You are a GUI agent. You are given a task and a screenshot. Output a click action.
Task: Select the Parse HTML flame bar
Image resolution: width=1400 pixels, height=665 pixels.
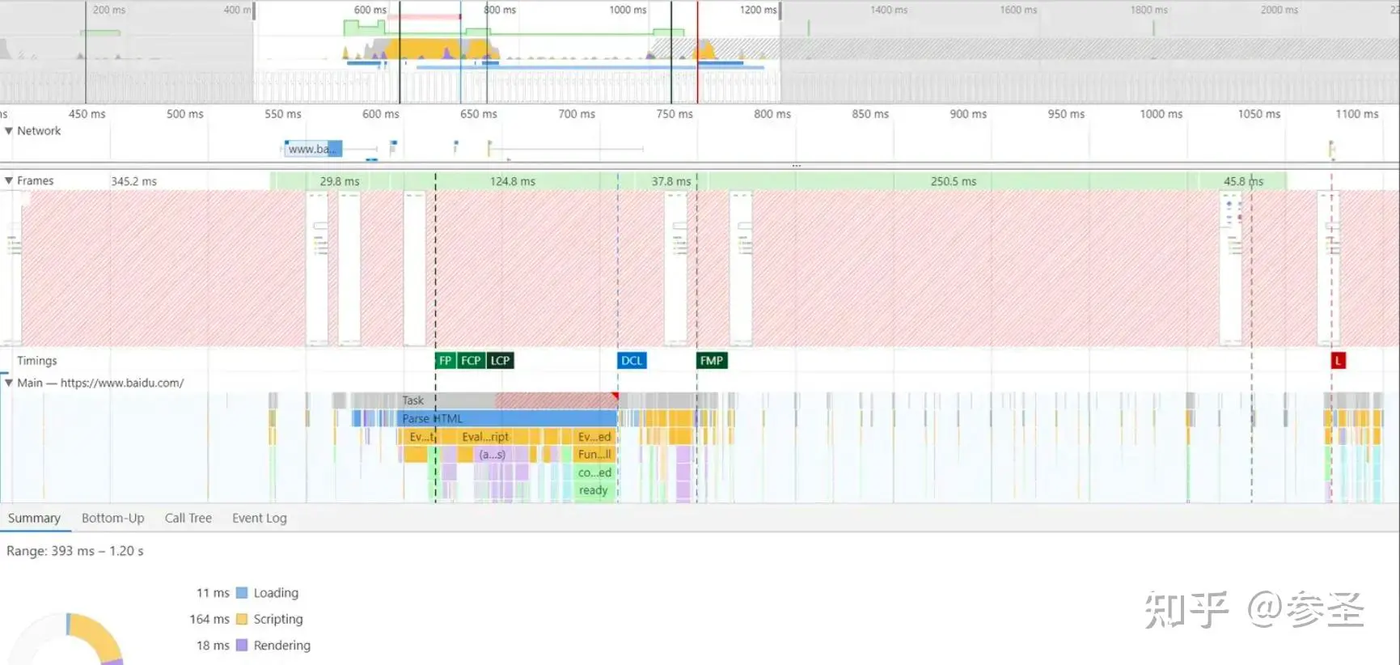point(510,419)
